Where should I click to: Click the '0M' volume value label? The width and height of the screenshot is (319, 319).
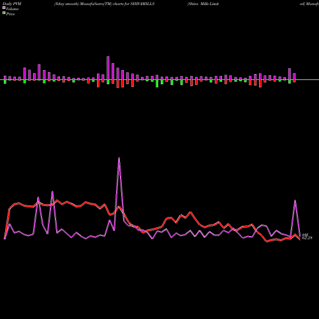coord(305,235)
